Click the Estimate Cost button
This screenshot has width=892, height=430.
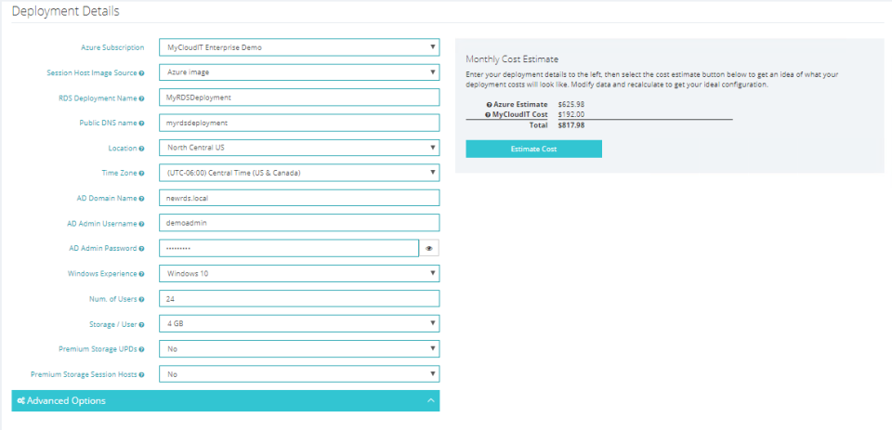533,149
